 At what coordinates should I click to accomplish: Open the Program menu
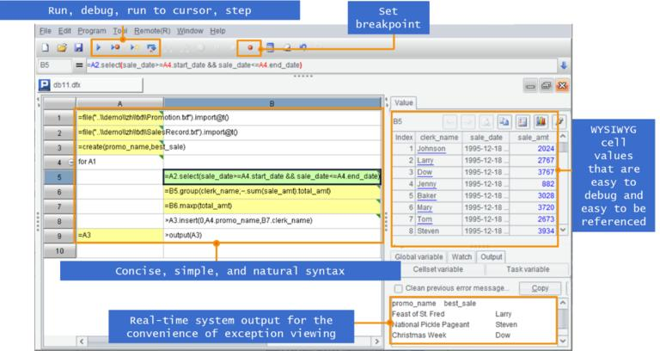point(91,31)
